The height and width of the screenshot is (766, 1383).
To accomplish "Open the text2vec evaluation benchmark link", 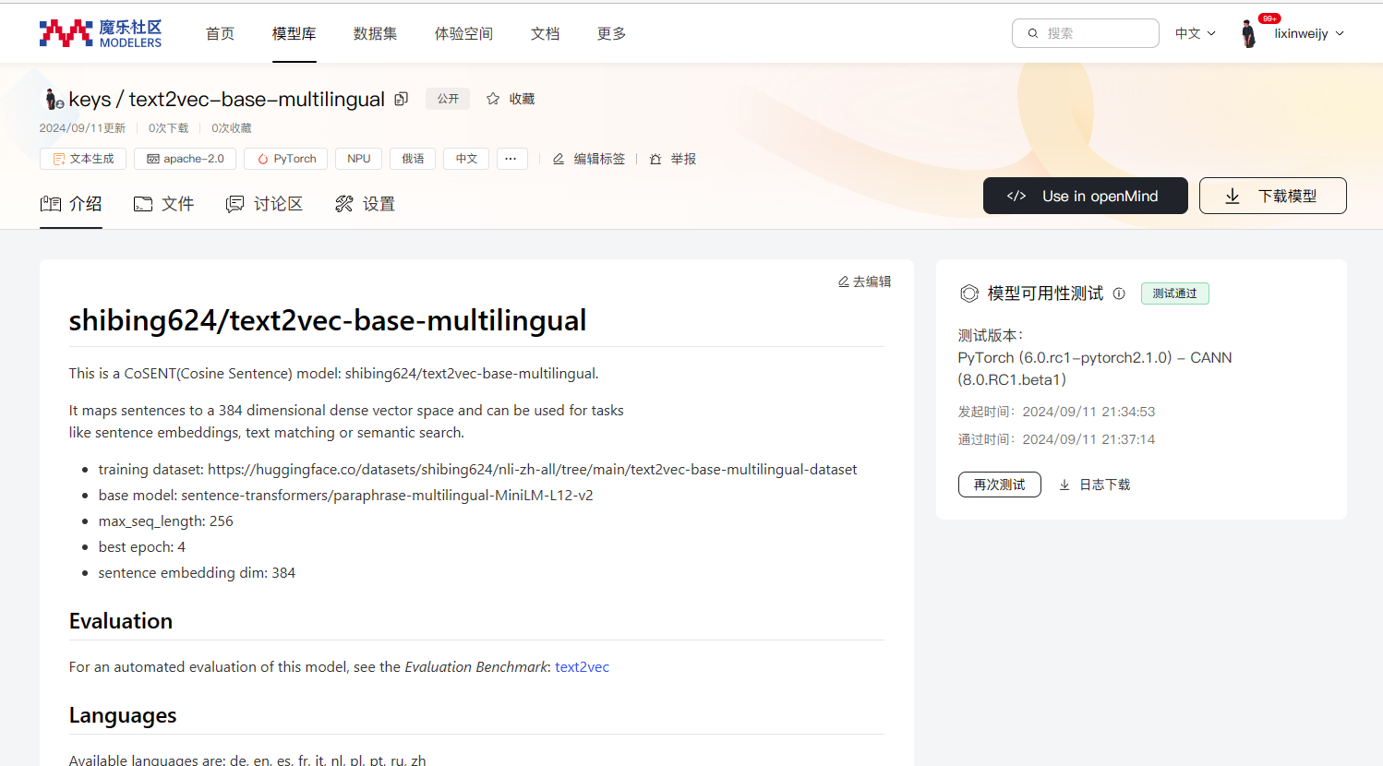I will tap(582, 666).
